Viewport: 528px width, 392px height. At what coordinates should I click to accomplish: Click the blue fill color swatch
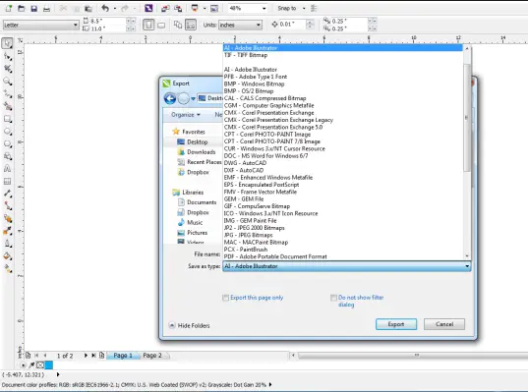tap(49, 365)
